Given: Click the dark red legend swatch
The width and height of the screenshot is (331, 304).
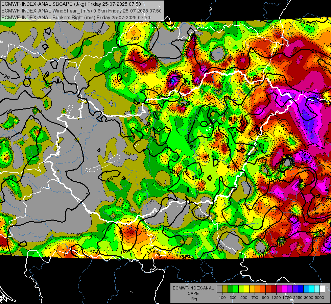Looking at the screenshot, I should tap(274, 289).
